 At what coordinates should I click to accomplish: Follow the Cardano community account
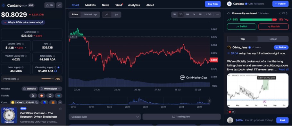[x=280, y=4]
